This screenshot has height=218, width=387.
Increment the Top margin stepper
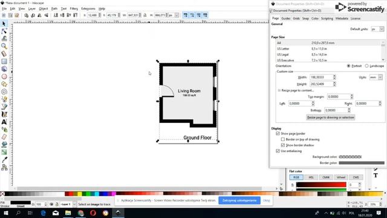tap(352, 96)
